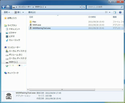
Task: Open the 整理 menu
Action: point(7,12)
